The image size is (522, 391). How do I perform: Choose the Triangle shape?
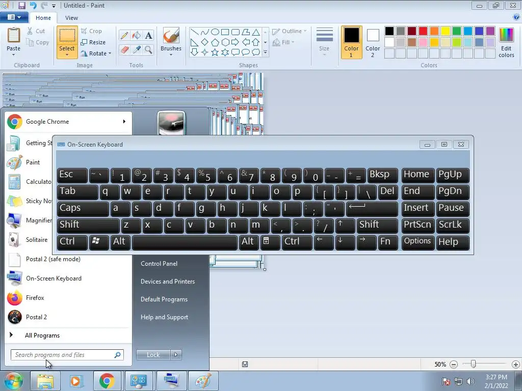(x=256, y=32)
